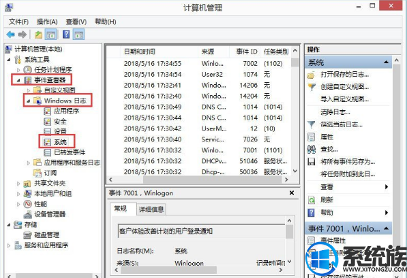Close the event 7001 preview pane
Image resolution: width=407 pixels, height=278 pixels.
[x=292, y=193]
